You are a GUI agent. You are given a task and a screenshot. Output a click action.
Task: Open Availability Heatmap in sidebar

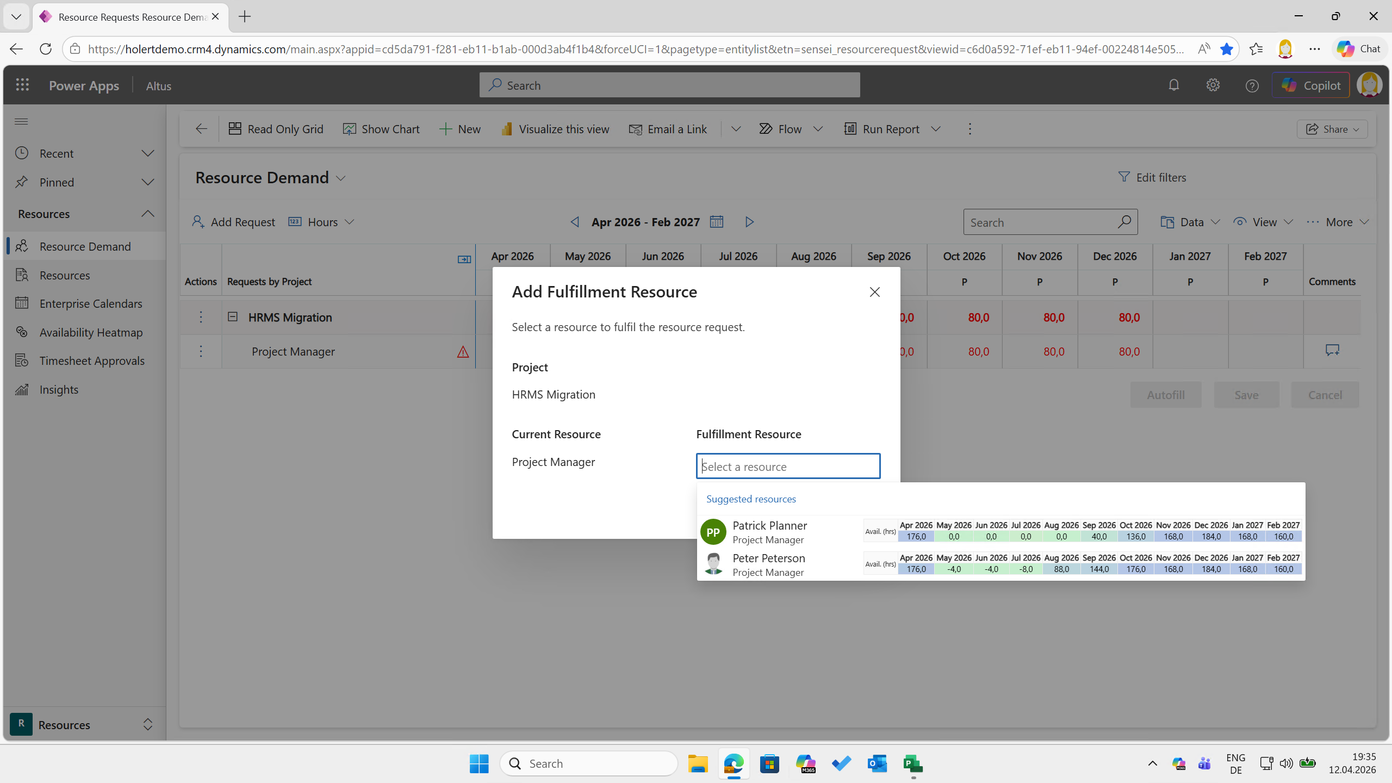tap(91, 332)
